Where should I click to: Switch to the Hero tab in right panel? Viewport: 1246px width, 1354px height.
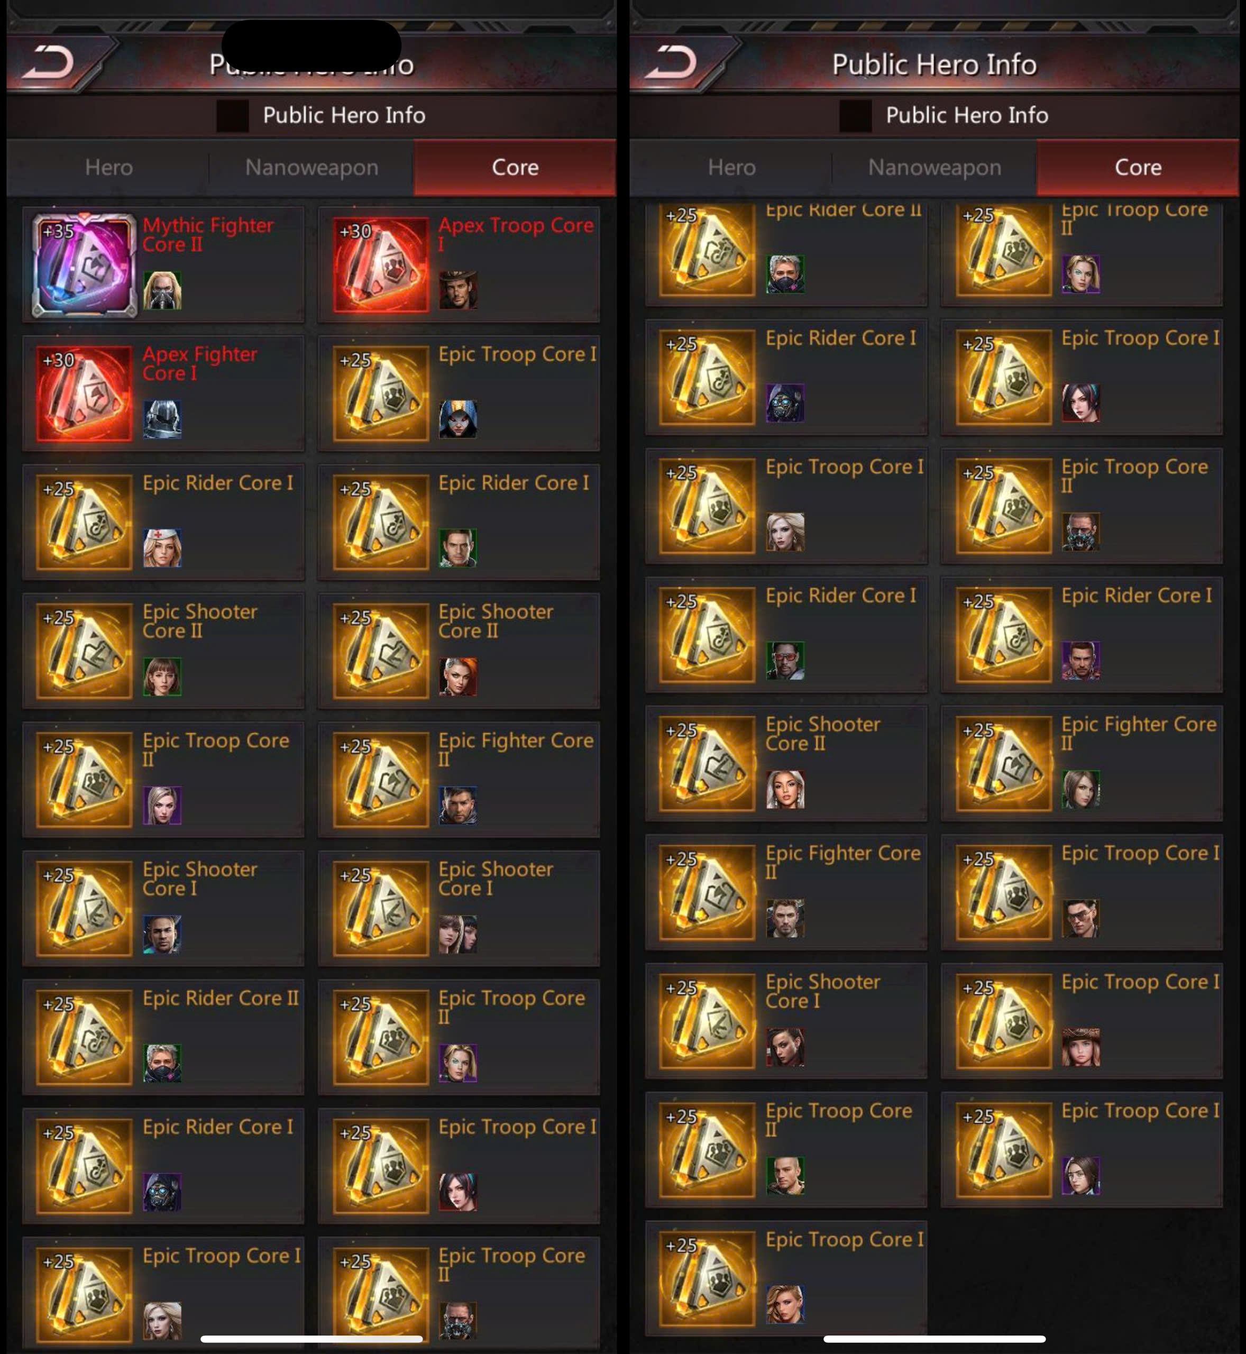tap(731, 167)
